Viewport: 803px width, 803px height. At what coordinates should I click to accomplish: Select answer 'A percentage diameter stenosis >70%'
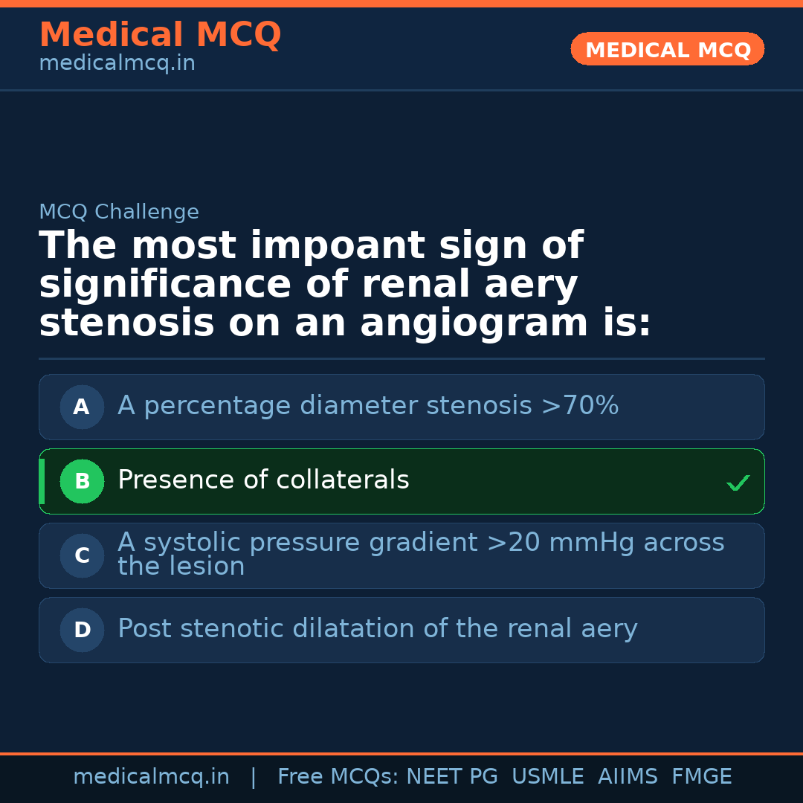(368, 406)
